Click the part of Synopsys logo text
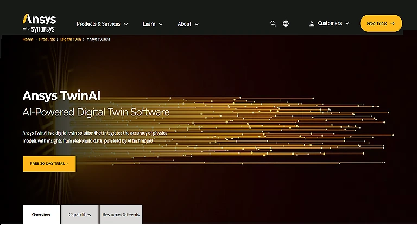This screenshot has width=417, height=225. pyautogui.click(x=39, y=29)
